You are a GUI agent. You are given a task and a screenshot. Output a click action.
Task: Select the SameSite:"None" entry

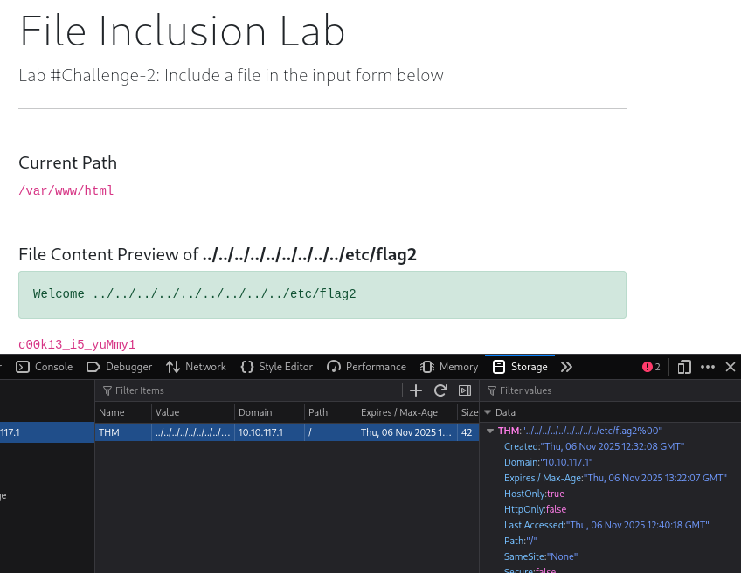pyautogui.click(x=541, y=556)
